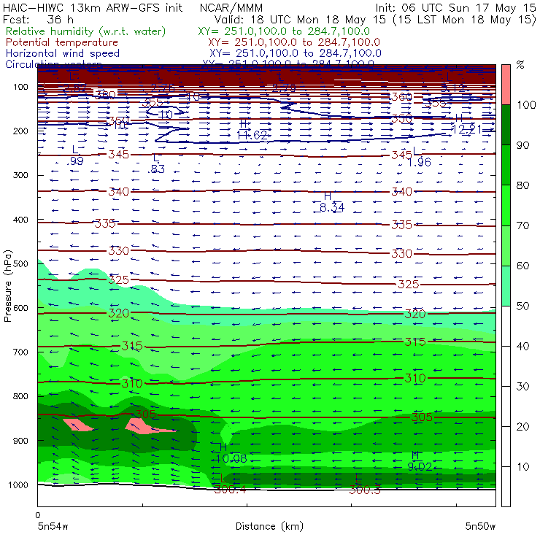Click the pressure axis '800' tick label
The height and width of the screenshot is (540, 540).
coord(20,396)
